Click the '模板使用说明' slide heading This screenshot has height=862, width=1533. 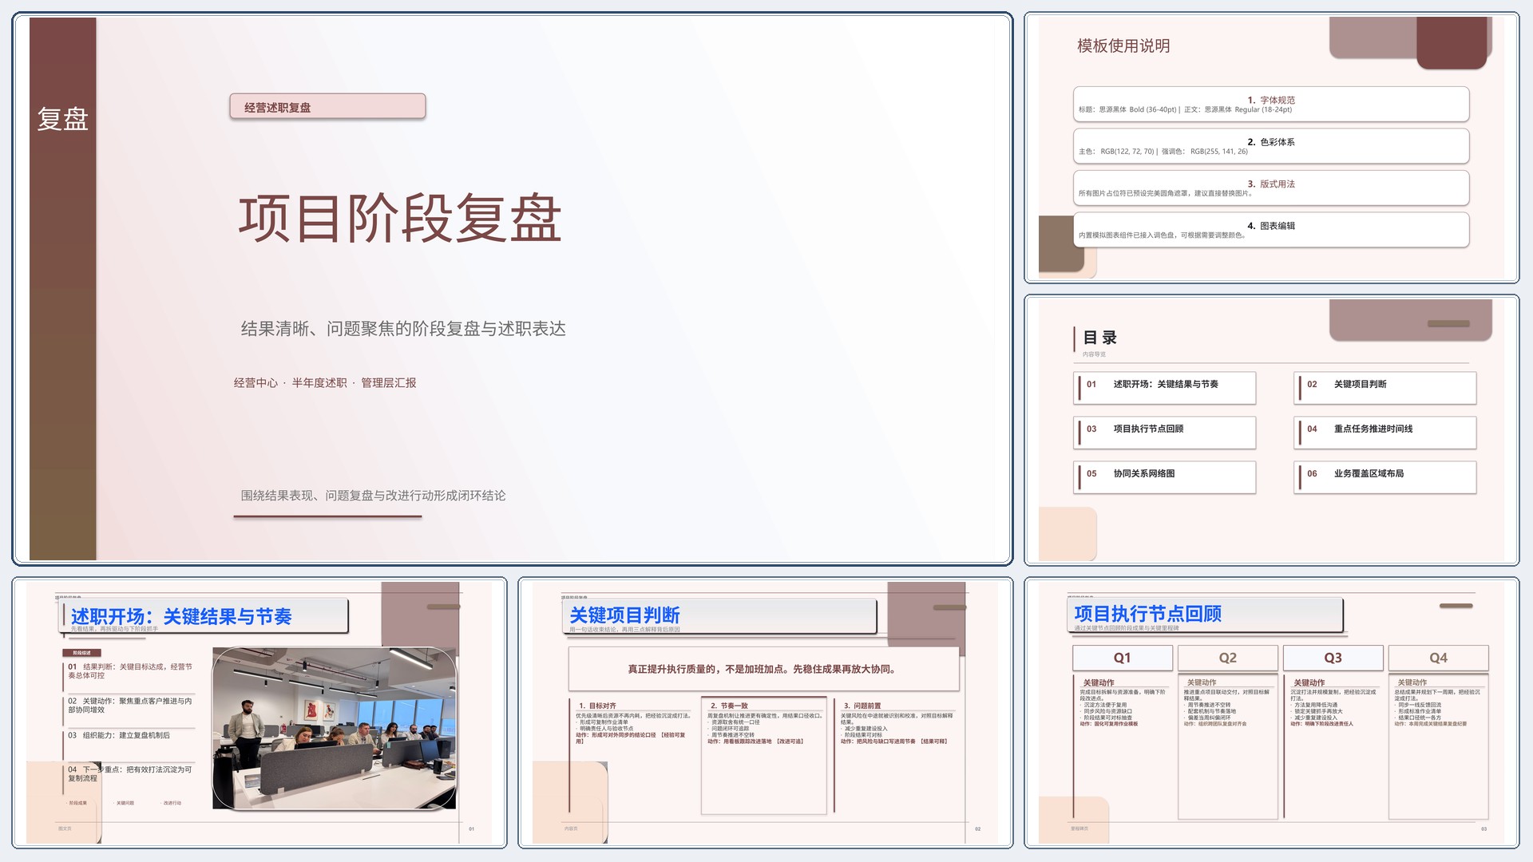pos(1123,46)
